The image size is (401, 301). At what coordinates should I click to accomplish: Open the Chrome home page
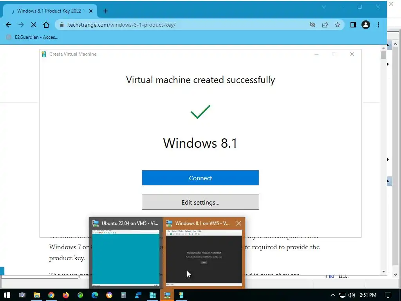click(46, 25)
